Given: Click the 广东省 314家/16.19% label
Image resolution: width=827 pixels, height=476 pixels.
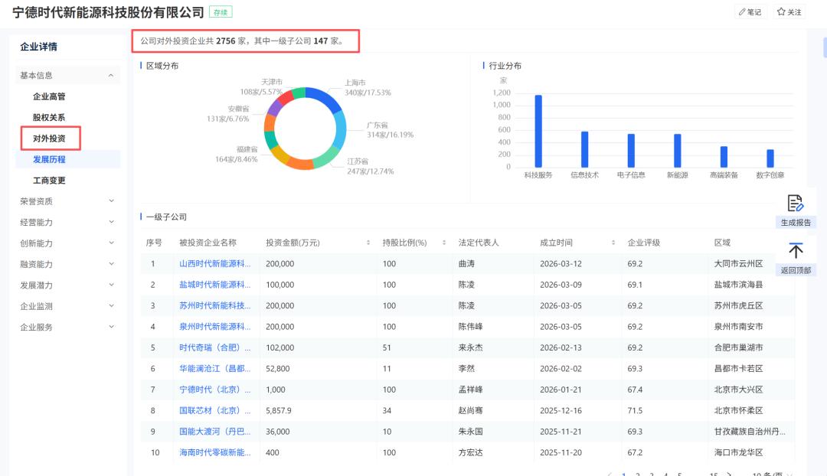Looking at the screenshot, I should 390,130.
